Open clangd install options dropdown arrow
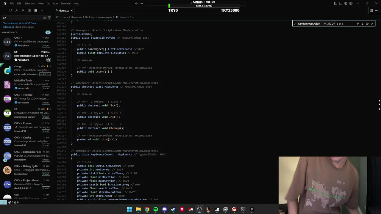The width and height of the screenshot is (381, 214). coord(49,74)
